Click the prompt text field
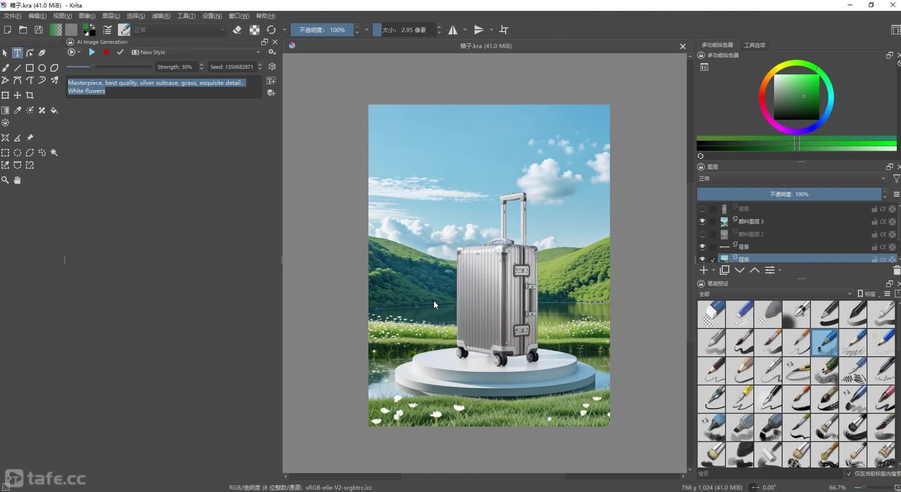Screen dimensions: 901x492 point(164,87)
